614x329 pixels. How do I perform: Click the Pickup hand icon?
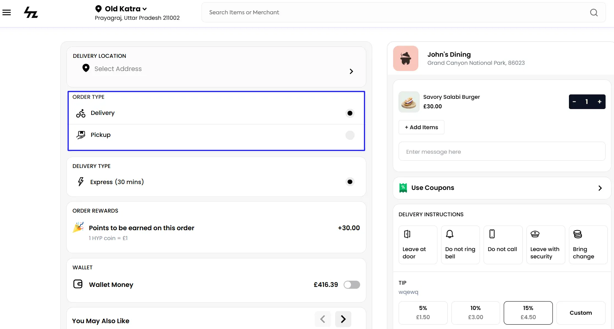point(81,135)
